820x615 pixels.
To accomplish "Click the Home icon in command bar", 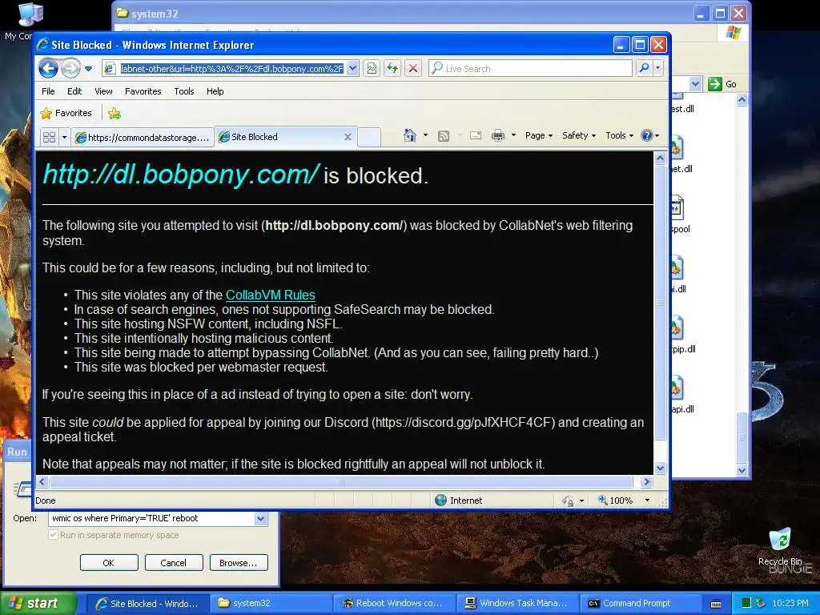I will click(410, 135).
